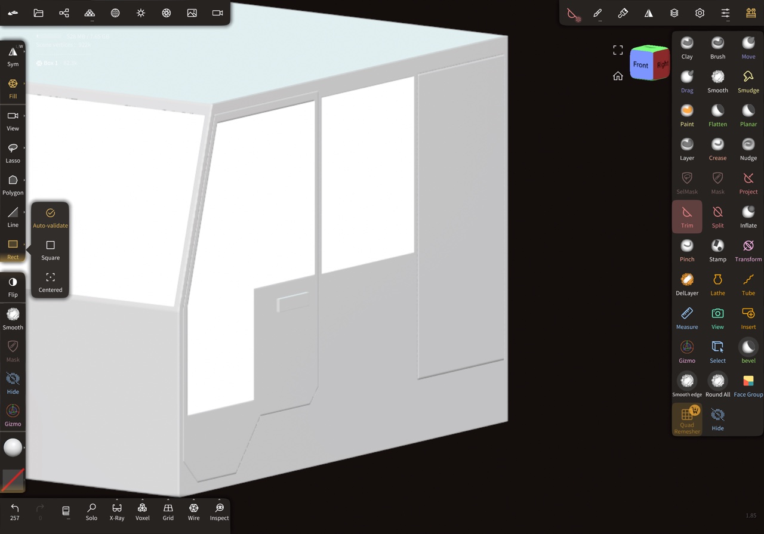Image resolution: width=764 pixels, height=534 pixels.
Task: Select the Quad Remesher tool
Action: tap(687, 419)
